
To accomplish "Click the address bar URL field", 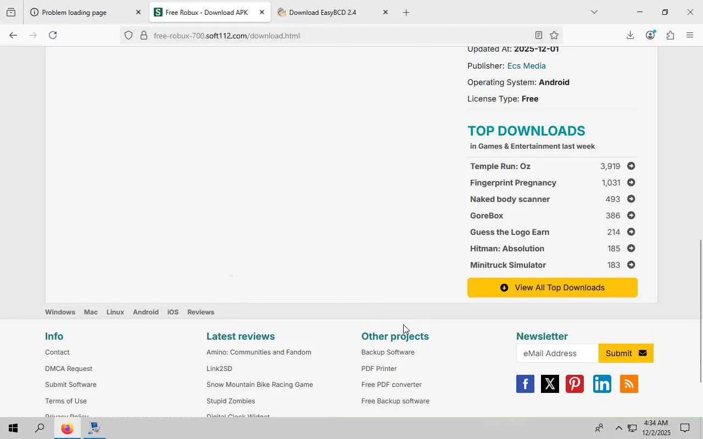I will click(x=341, y=36).
